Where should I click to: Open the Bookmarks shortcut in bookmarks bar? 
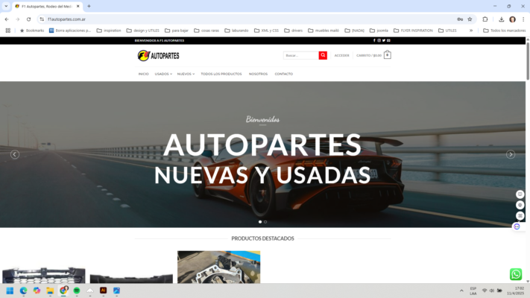pos(32,31)
